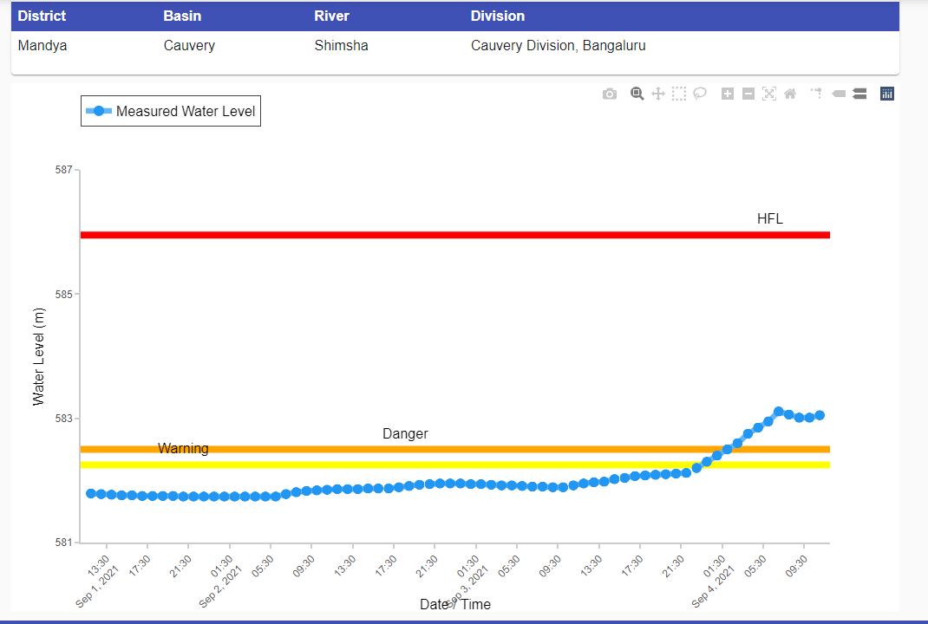Click the Basin column header
Image resolution: width=928 pixels, height=624 pixels.
pyautogui.click(x=182, y=16)
